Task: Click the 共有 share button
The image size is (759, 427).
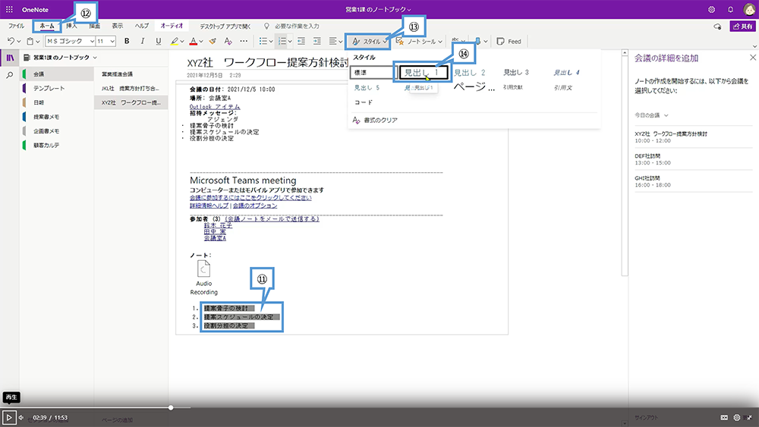Action: 742,26
